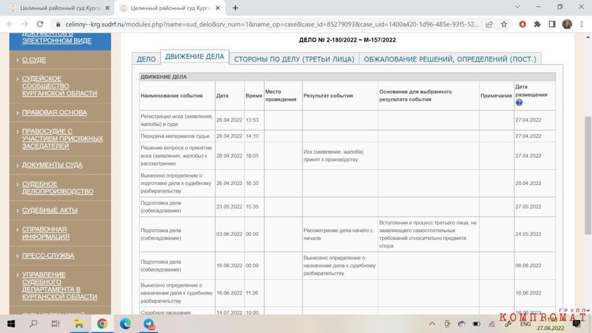592x333 pixels.
Task: Open the СУДЕБНОЕ ДЕЛОПРОИЗВОДСТВО link
Action: [58, 188]
